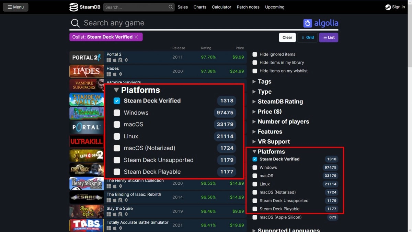
Task: Click the Steam Deck icon under The Henry Stickmin Collection
Action: point(120,186)
